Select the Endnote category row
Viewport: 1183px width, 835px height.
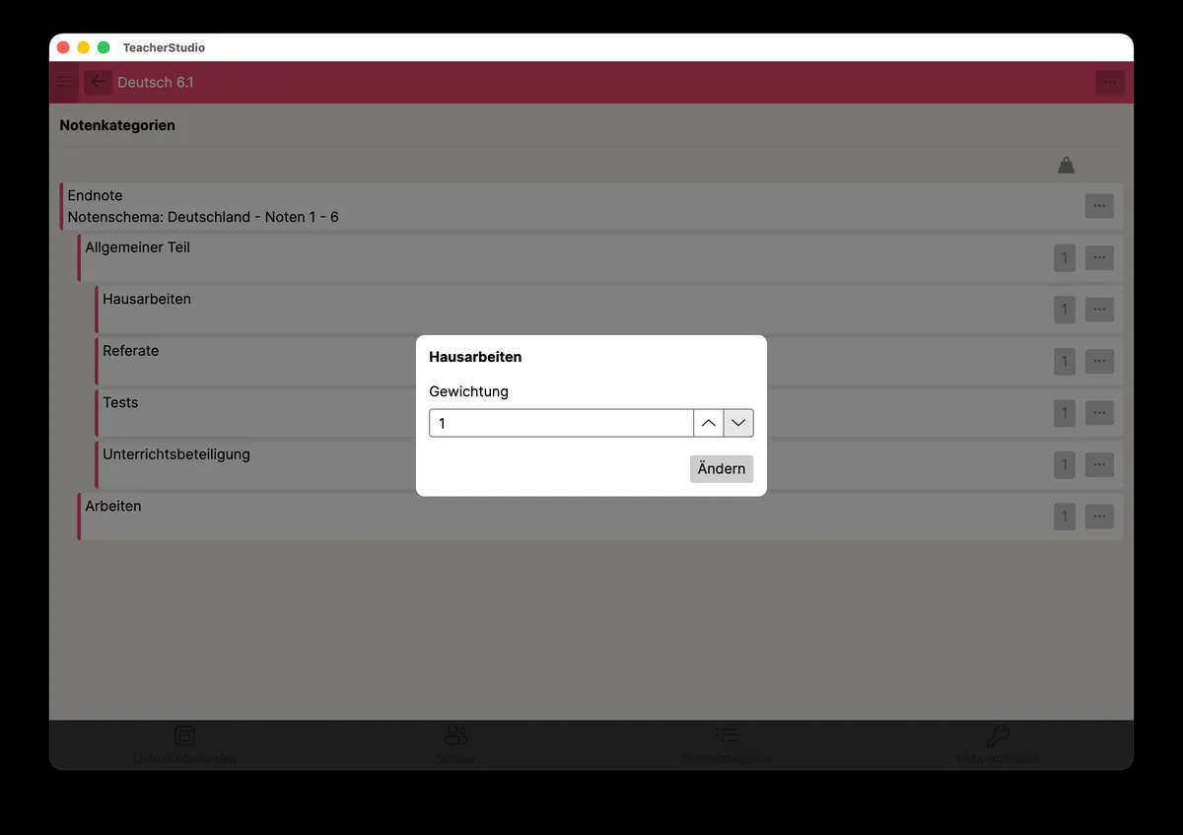[591, 206]
